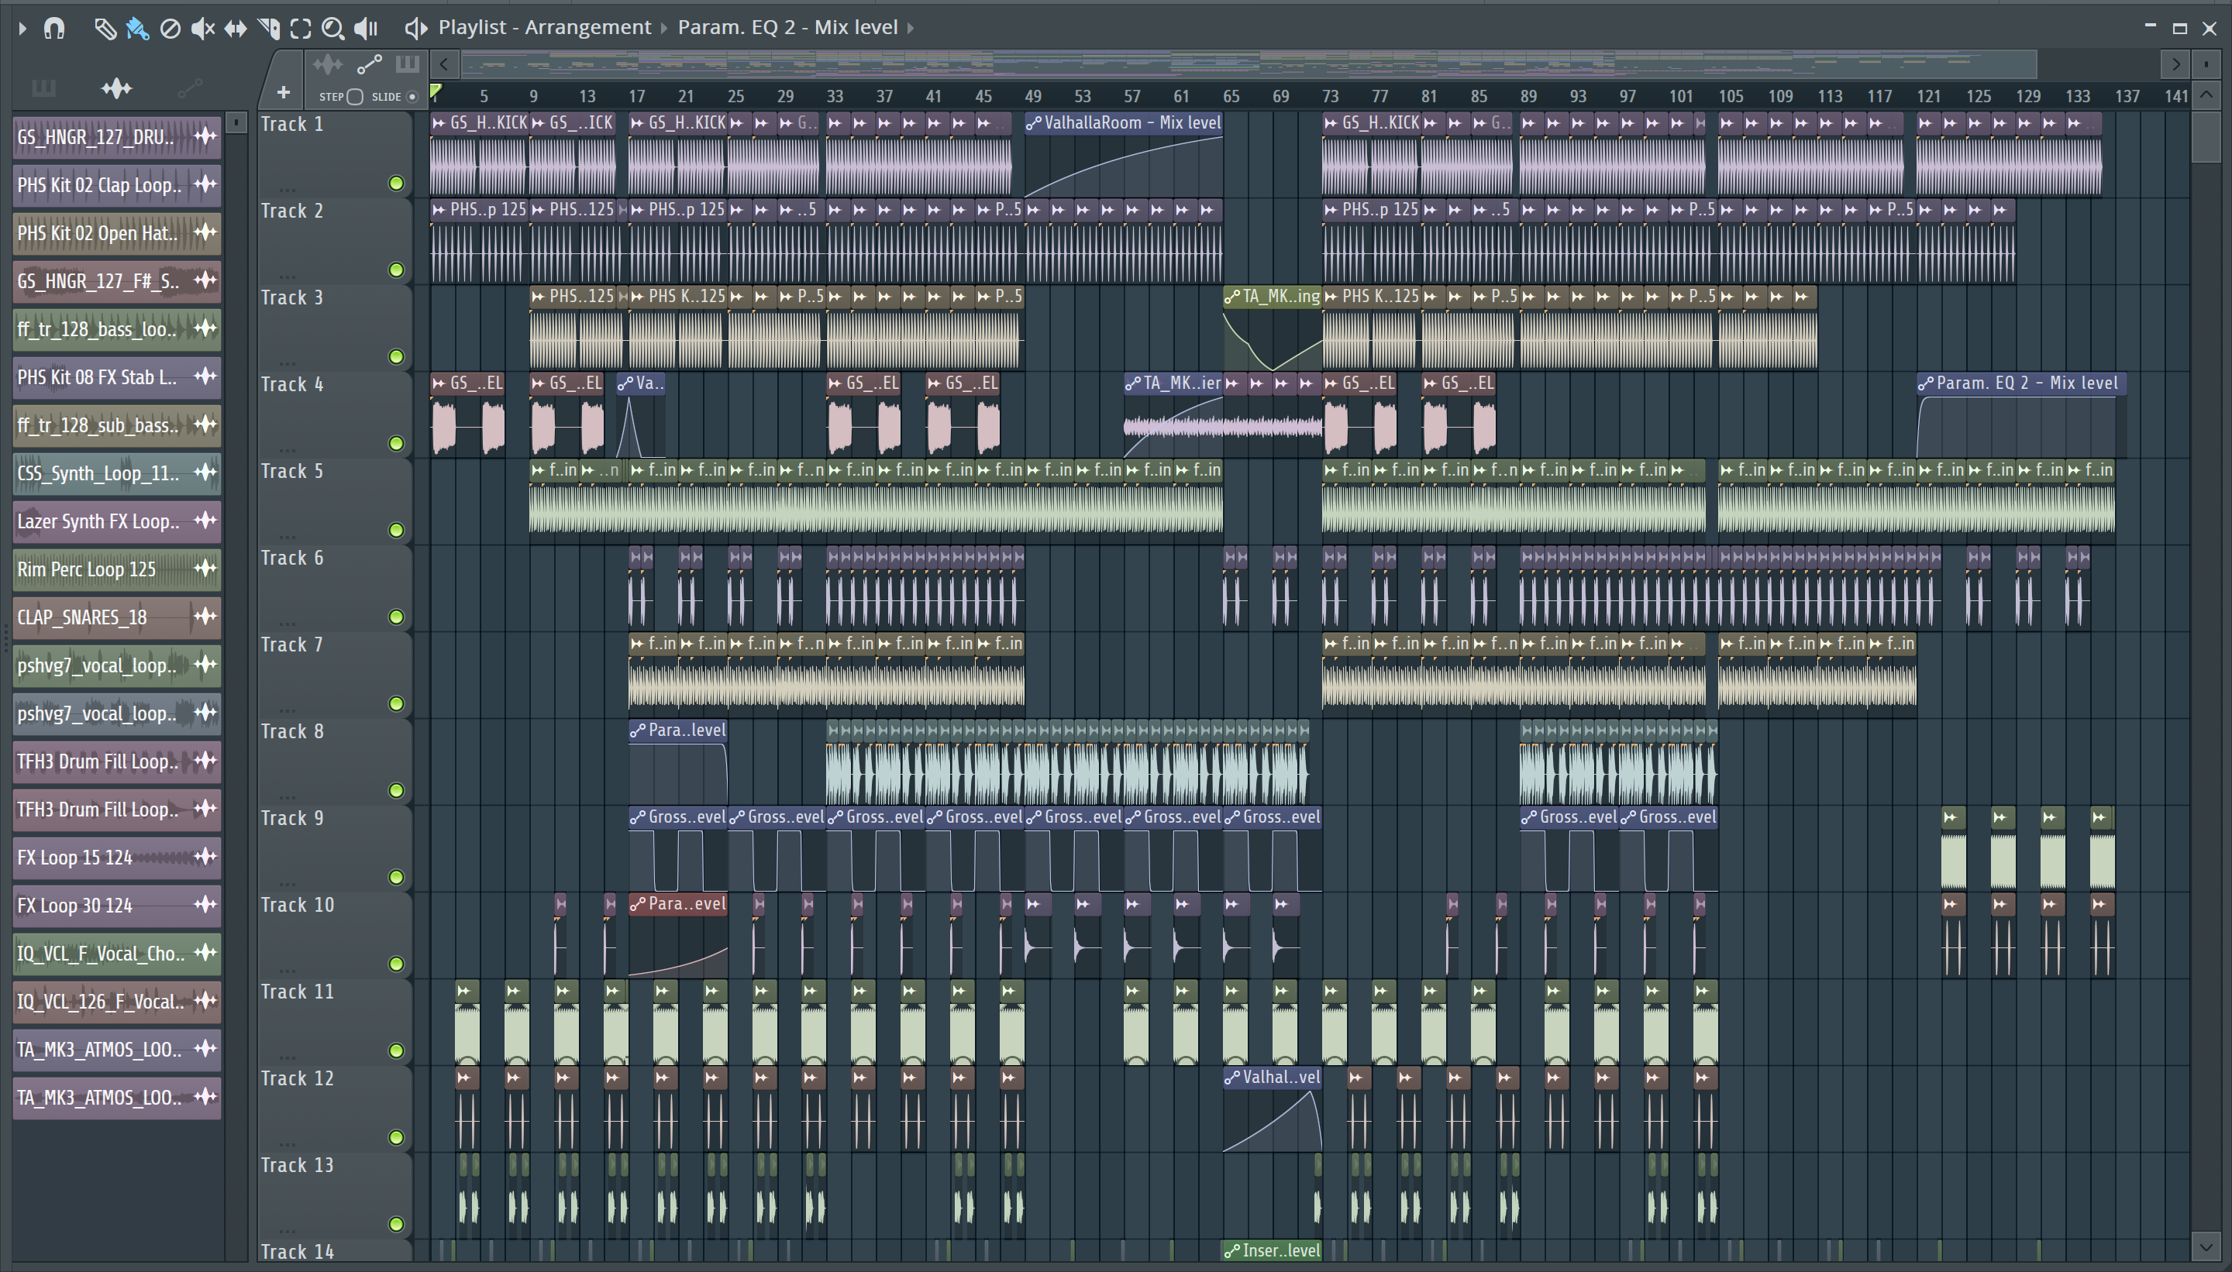Open the magnet snap settings
This screenshot has width=2232, height=1272.
54,28
